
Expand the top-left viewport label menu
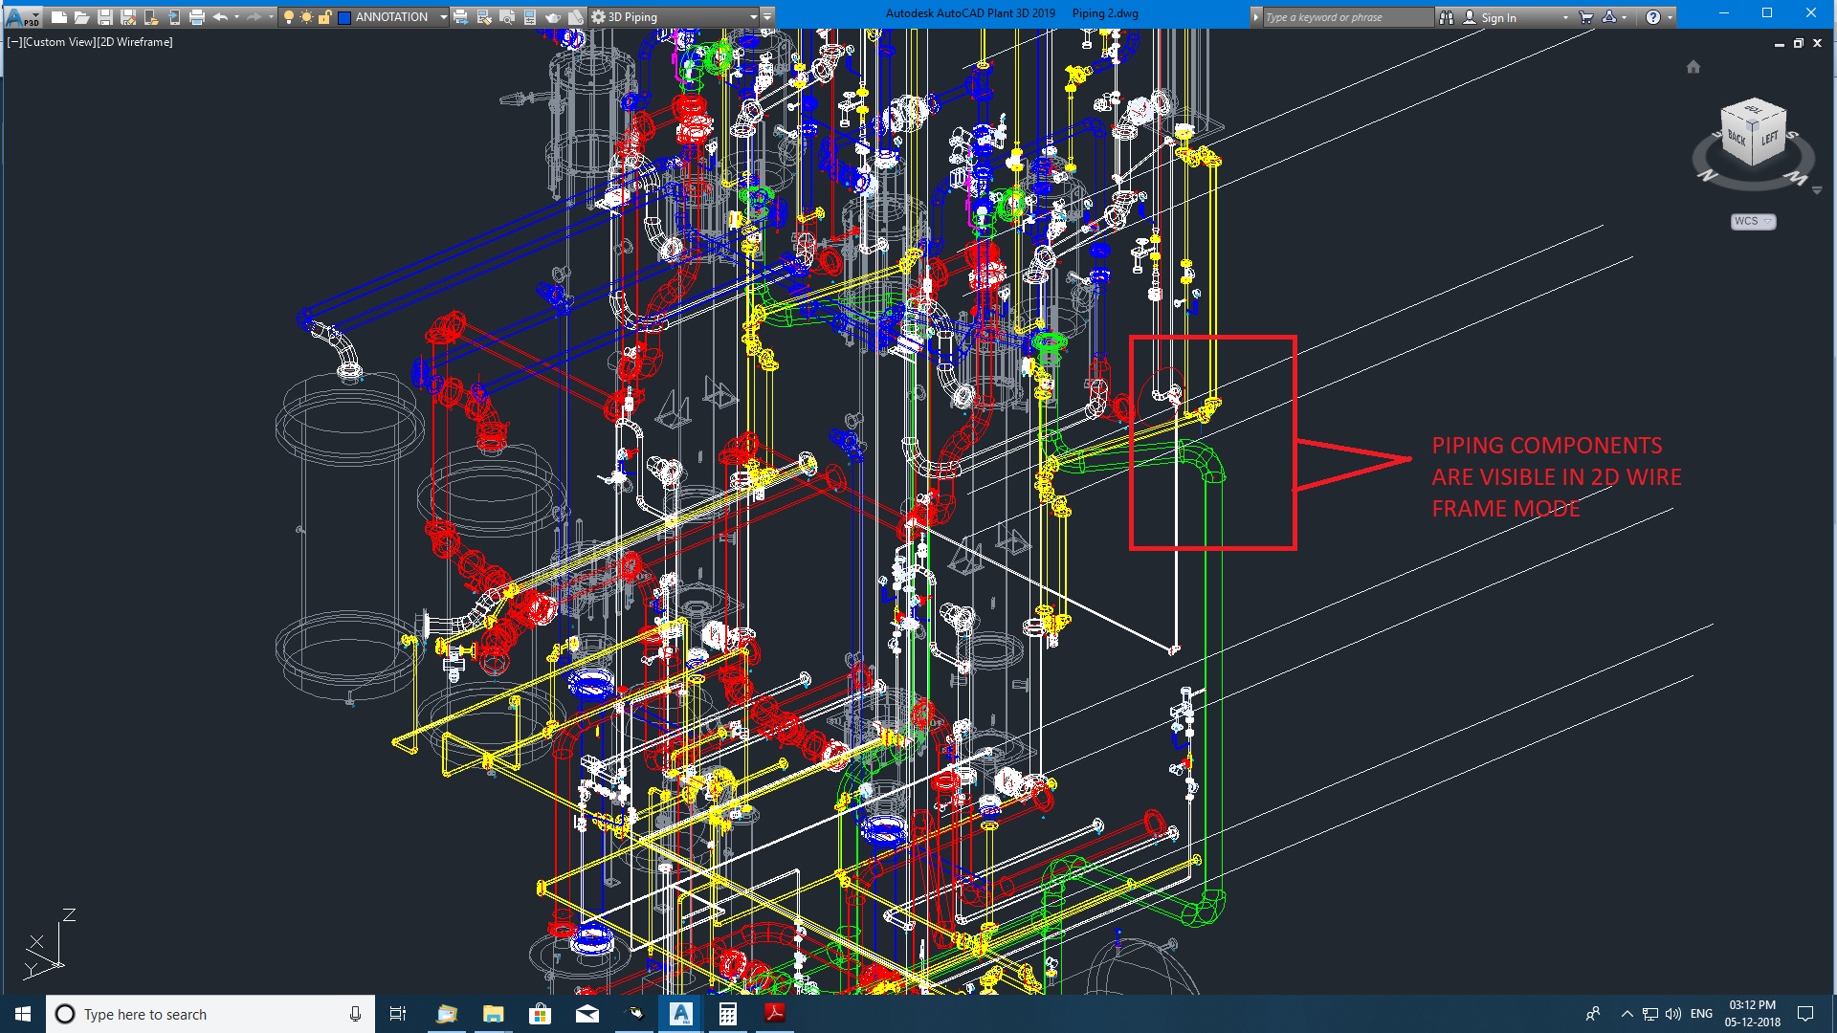click(x=14, y=40)
